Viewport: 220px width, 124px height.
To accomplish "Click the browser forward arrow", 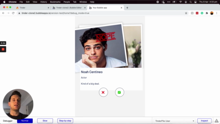I will click(x=8, y=13).
